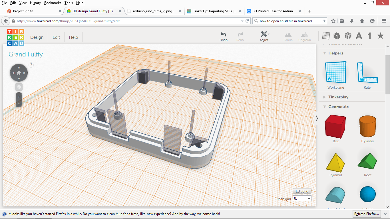Switch view with the cube icon under the orbit control
Screen dimensions: 390x219
coord(19,87)
